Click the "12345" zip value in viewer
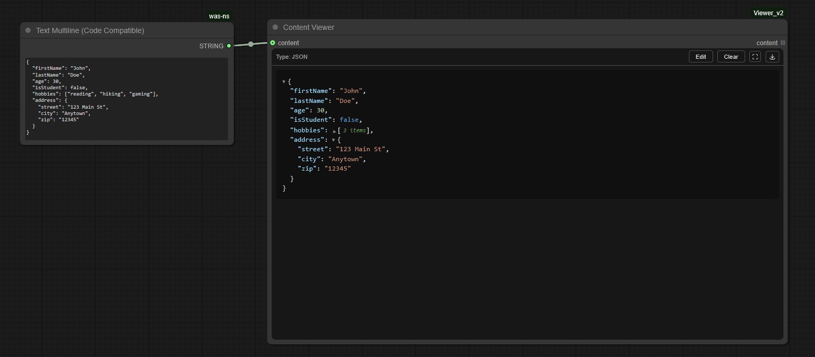Viewport: 815px width, 357px height. pos(337,169)
